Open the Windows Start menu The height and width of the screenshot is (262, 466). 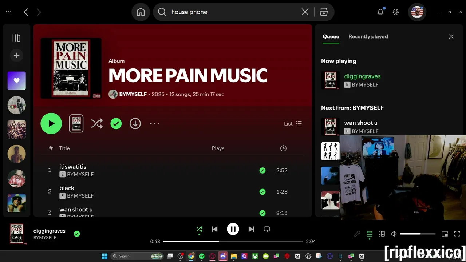tap(104, 256)
